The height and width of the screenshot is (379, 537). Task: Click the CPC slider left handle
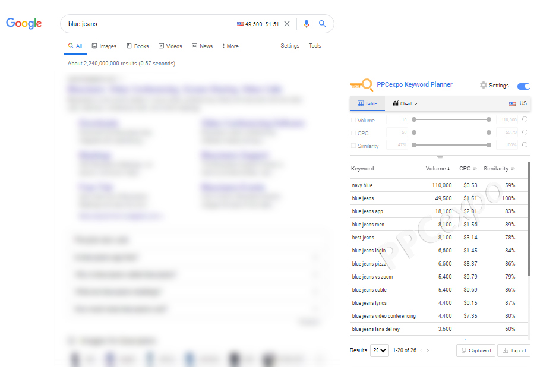[414, 132]
